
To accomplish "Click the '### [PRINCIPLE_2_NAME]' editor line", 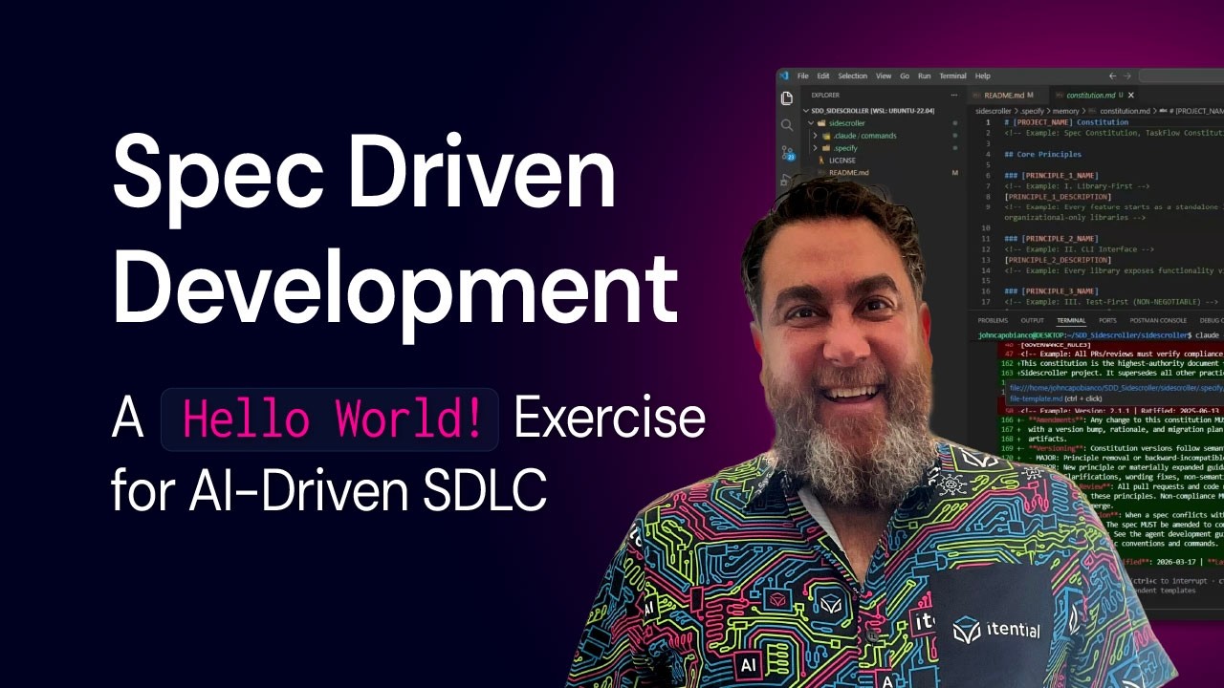I will tap(1051, 239).
